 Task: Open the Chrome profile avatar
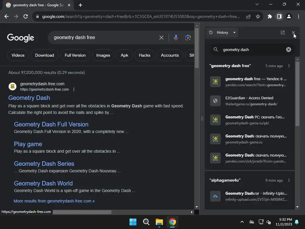tap(289, 17)
